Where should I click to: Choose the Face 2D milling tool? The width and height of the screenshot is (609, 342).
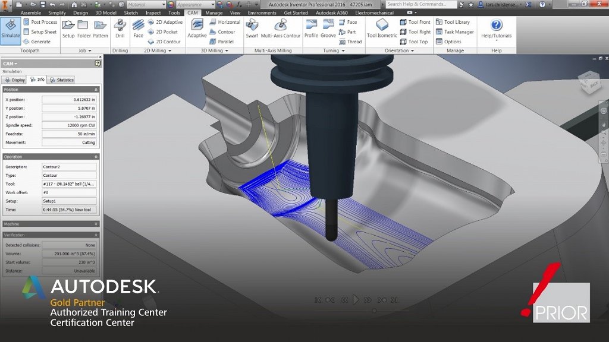[x=138, y=28]
